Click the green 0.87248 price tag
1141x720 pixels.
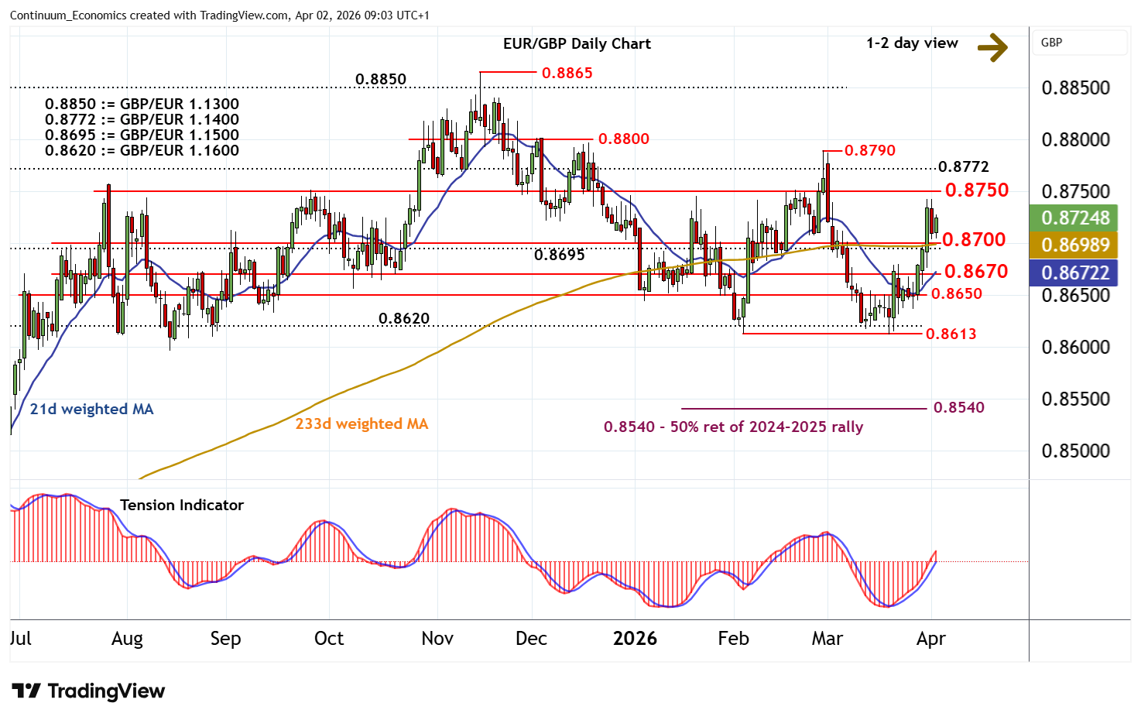click(1075, 218)
